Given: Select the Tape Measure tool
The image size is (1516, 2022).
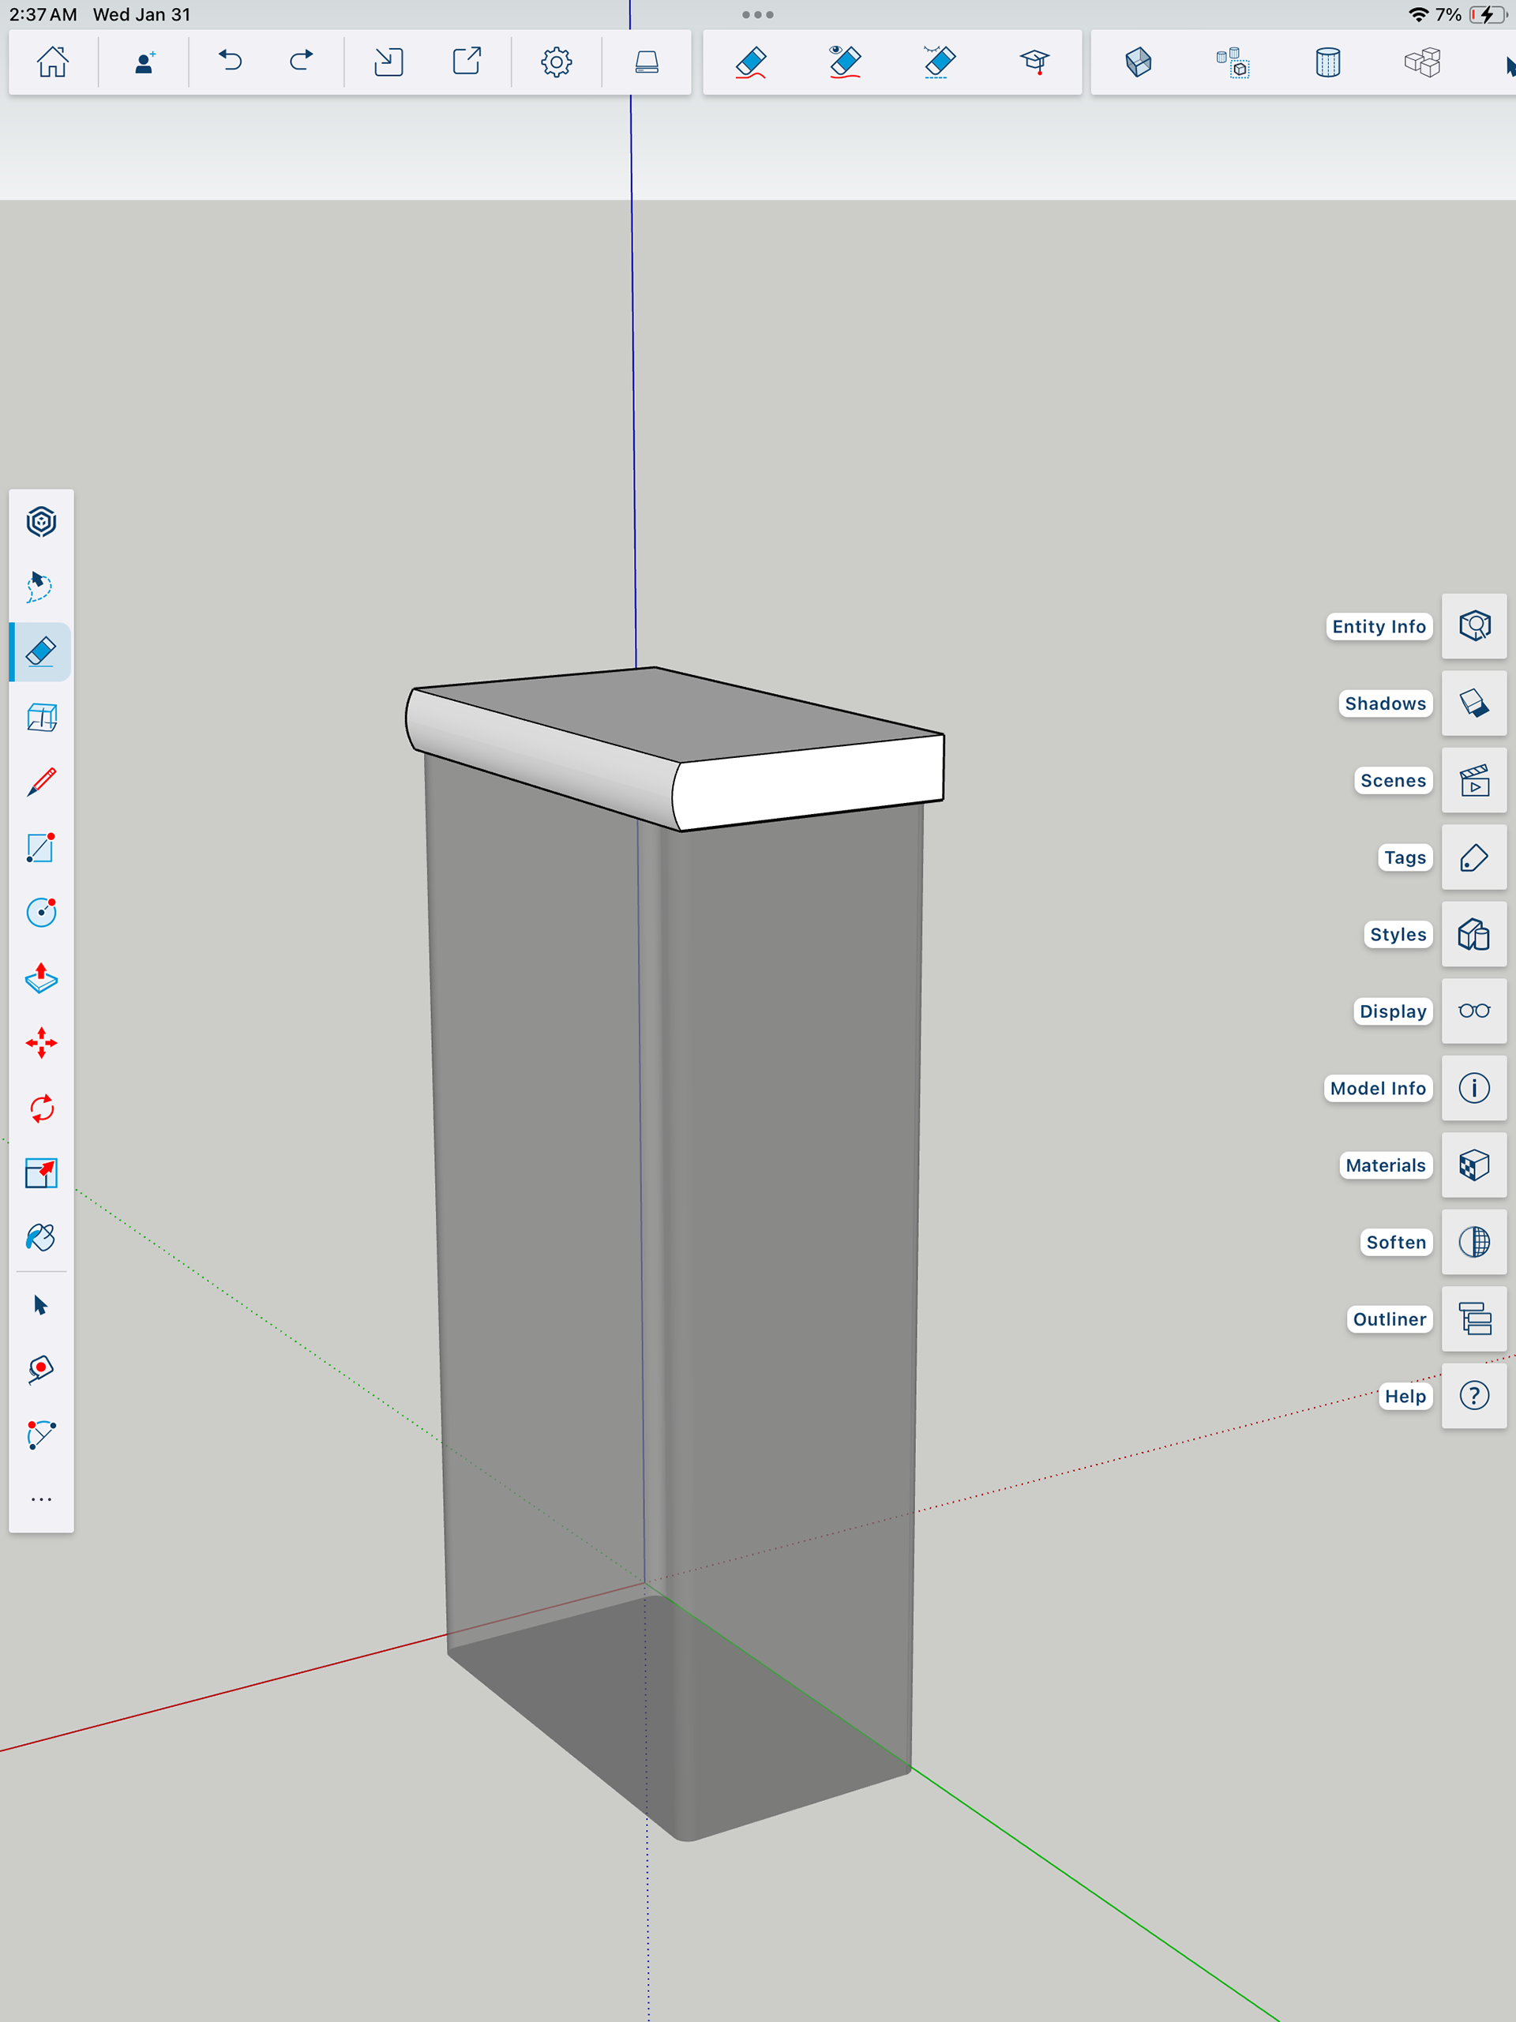Looking at the screenshot, I should point(41,1368).
